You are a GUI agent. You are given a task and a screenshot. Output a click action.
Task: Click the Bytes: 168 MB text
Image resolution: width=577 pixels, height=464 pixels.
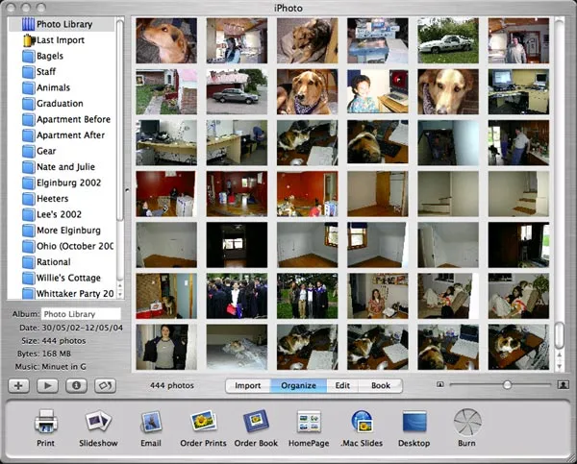click(44, 354)
